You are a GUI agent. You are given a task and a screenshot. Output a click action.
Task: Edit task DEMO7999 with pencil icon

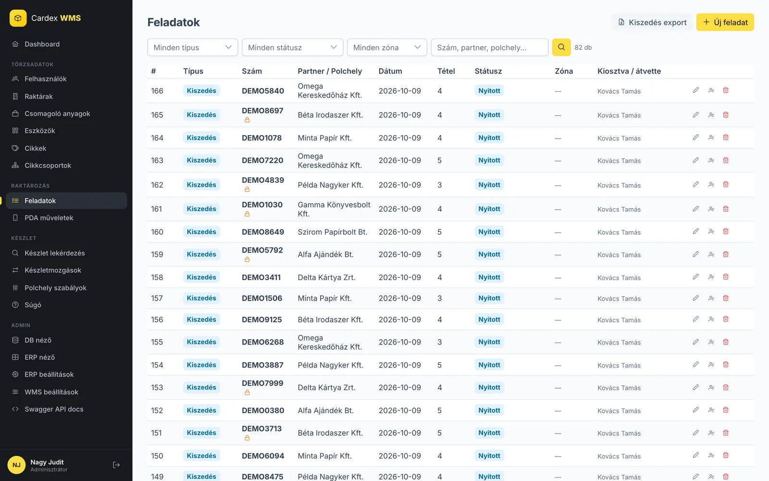click(x=695, y=387)
